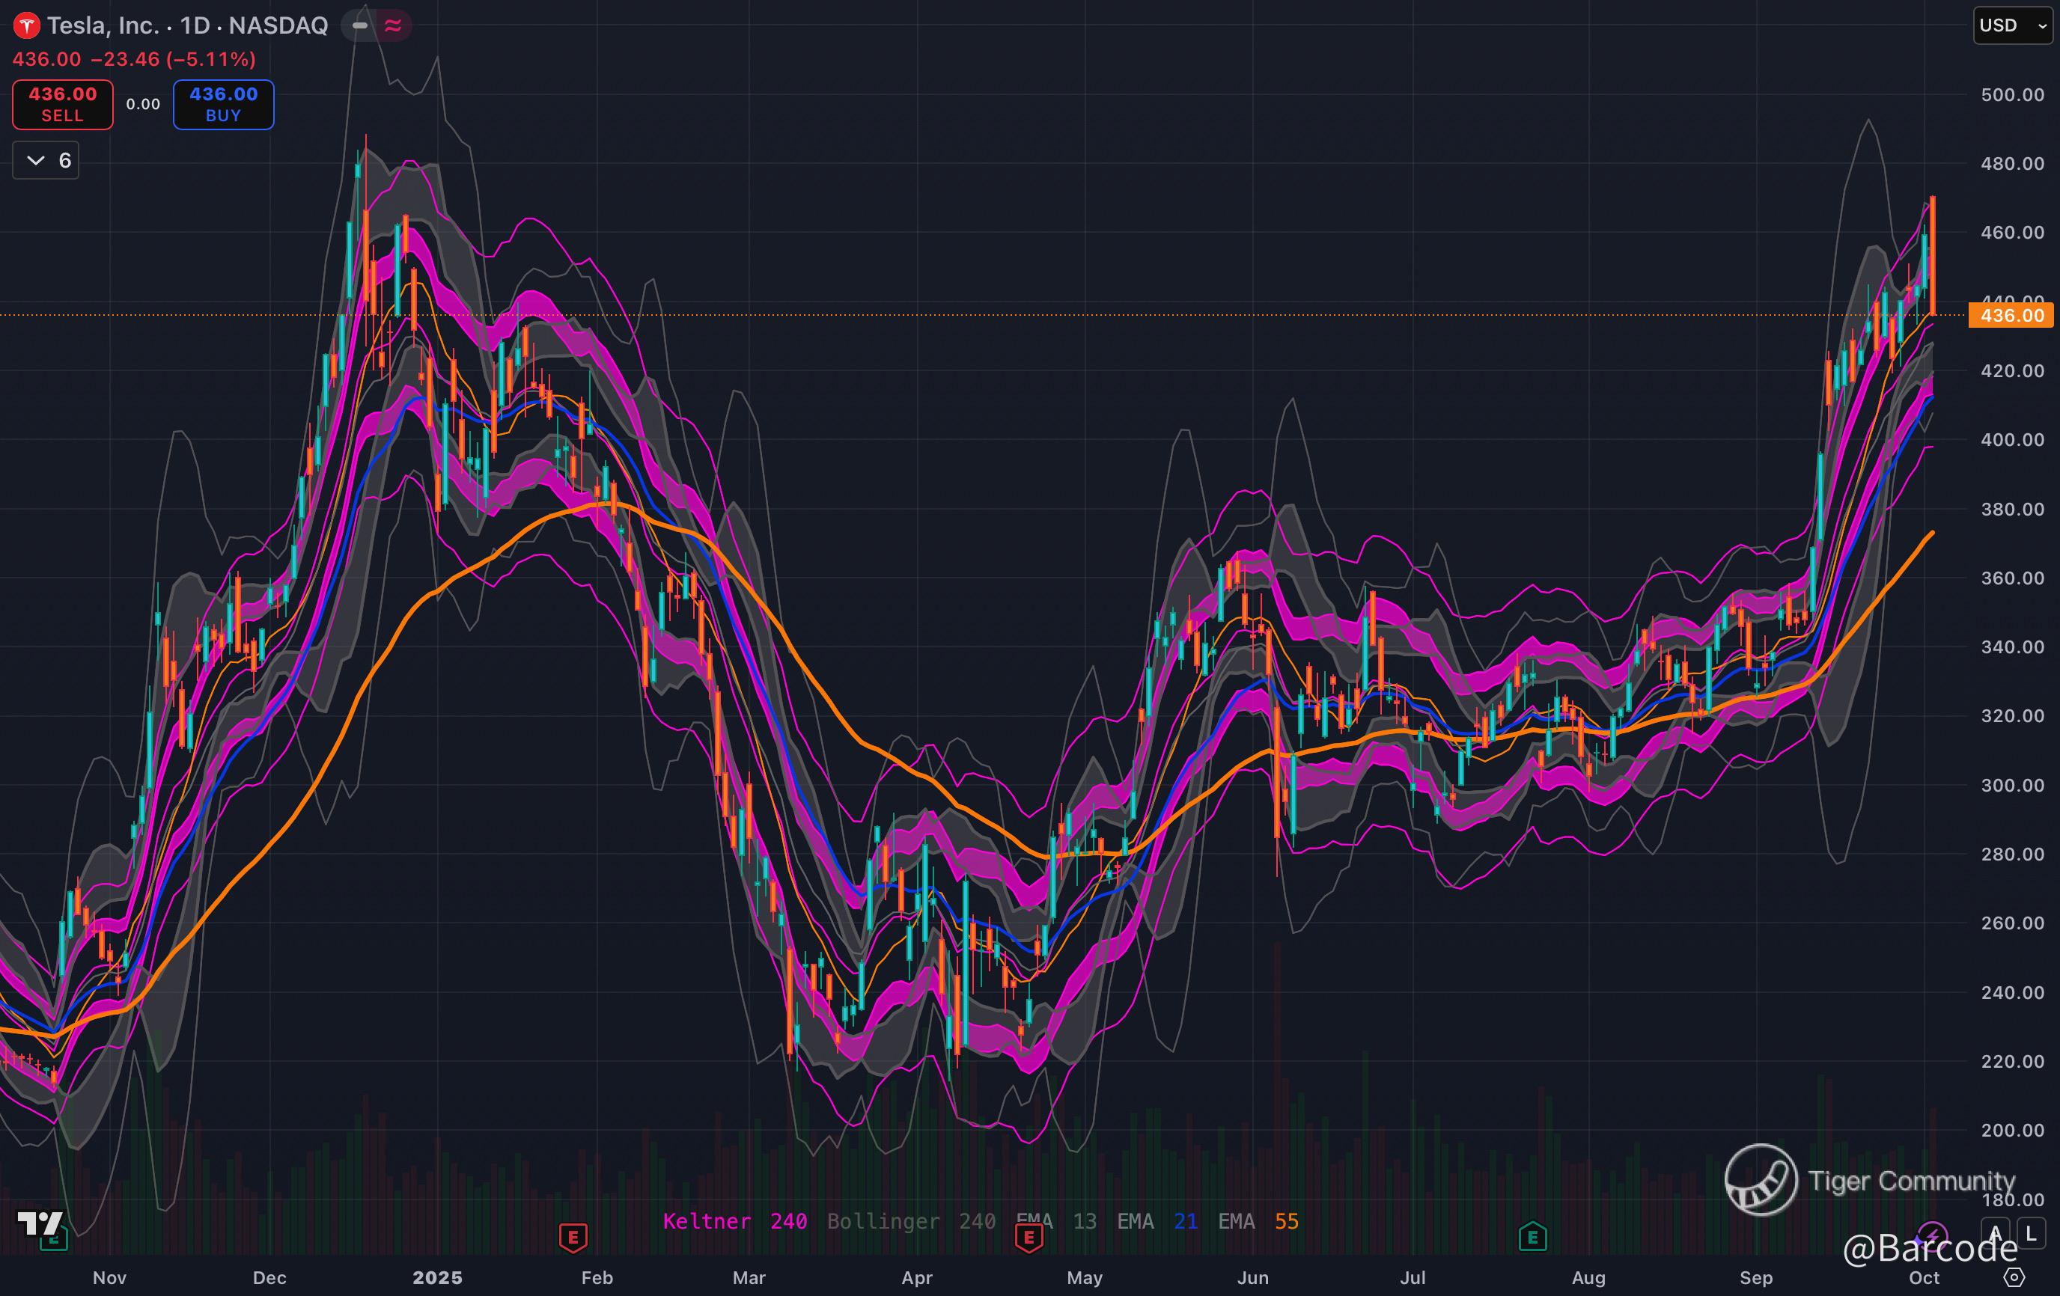This screenshot has width=2060, height=1296.
Task: Open the green earnings marker near August
Action: 1532,1237
